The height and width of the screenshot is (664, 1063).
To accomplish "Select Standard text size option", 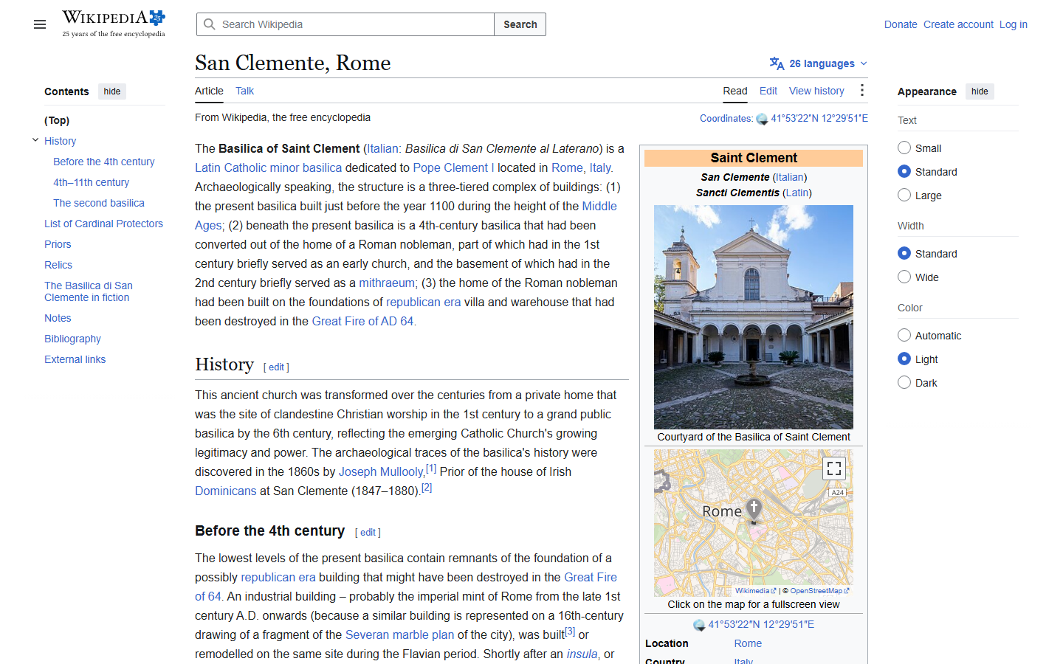I will 904,171.
